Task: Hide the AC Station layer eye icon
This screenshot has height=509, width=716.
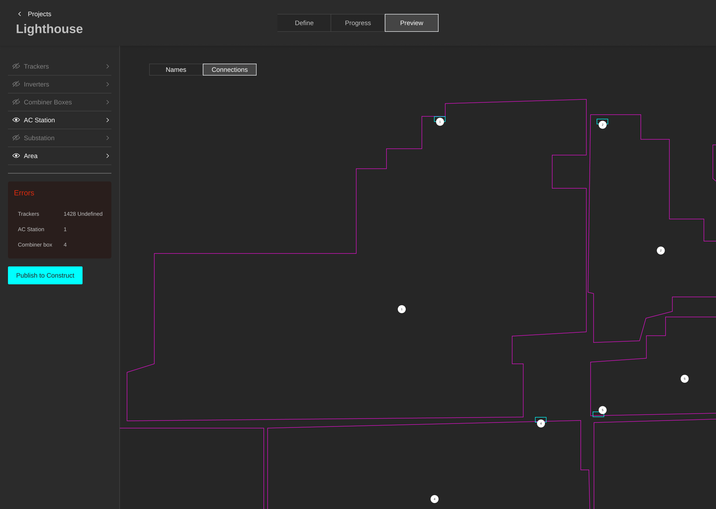Action: click(x=16, y=120)
